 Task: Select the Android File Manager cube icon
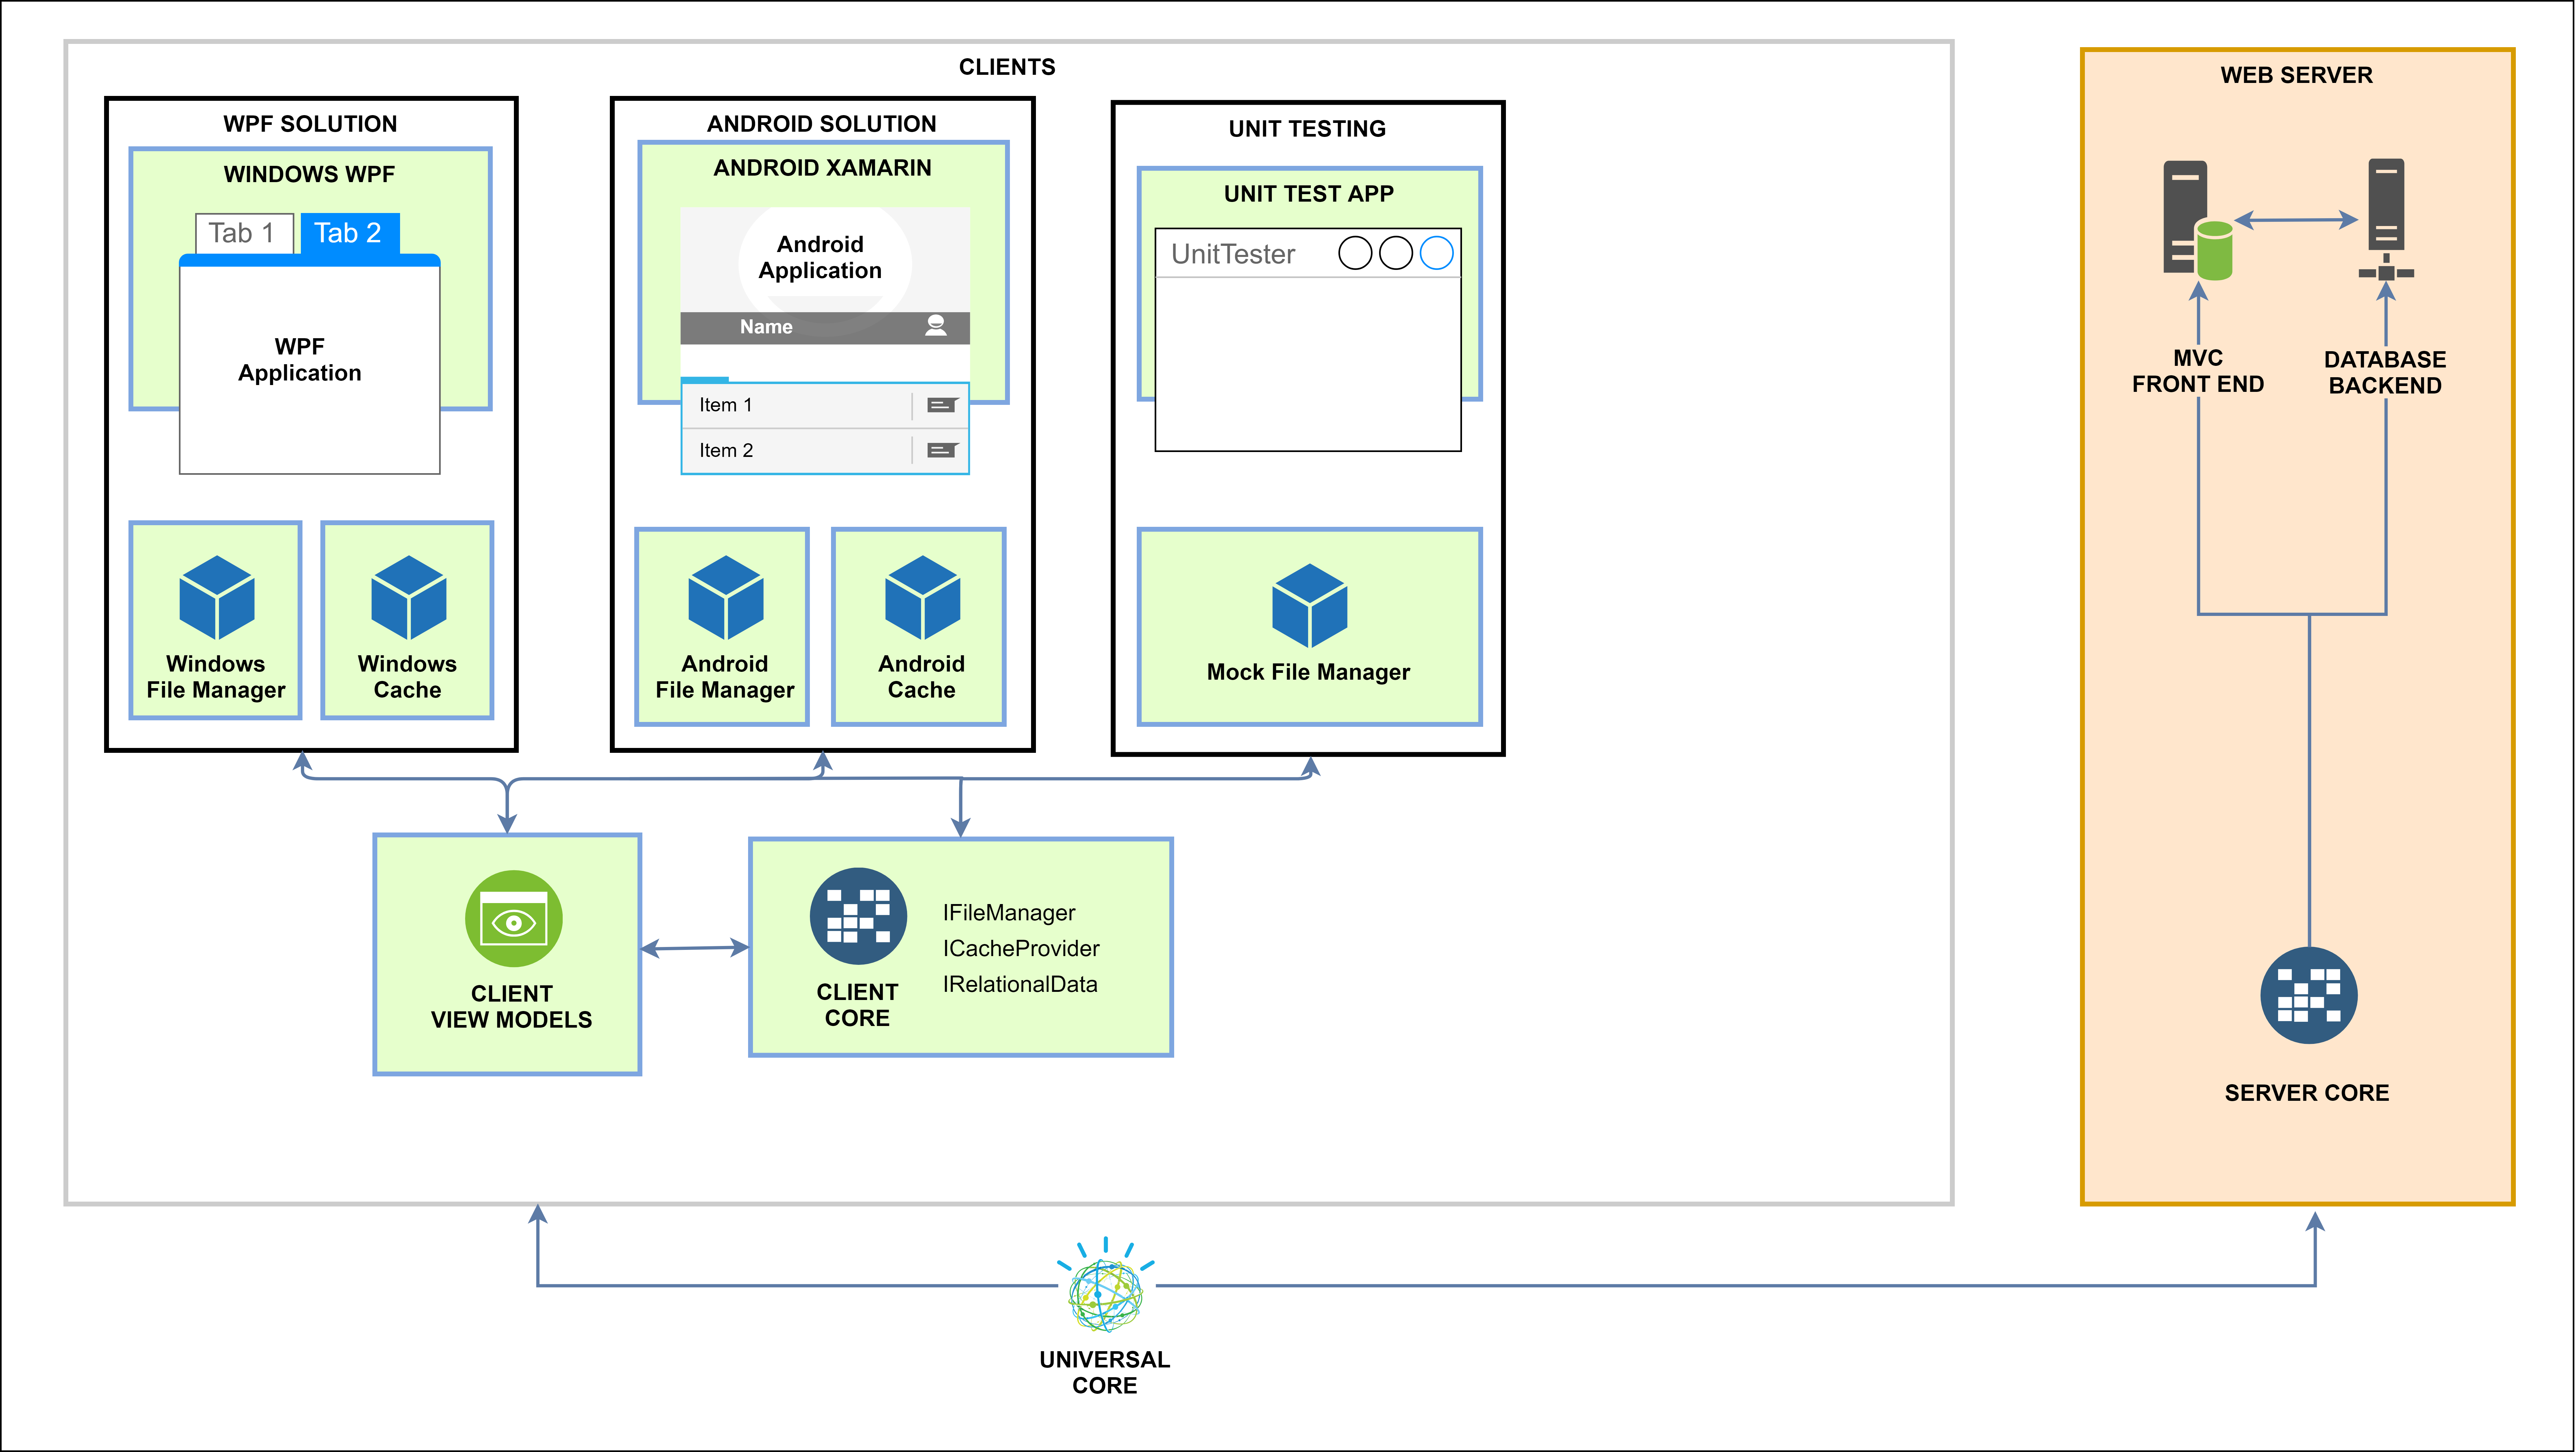coord(726,598)
